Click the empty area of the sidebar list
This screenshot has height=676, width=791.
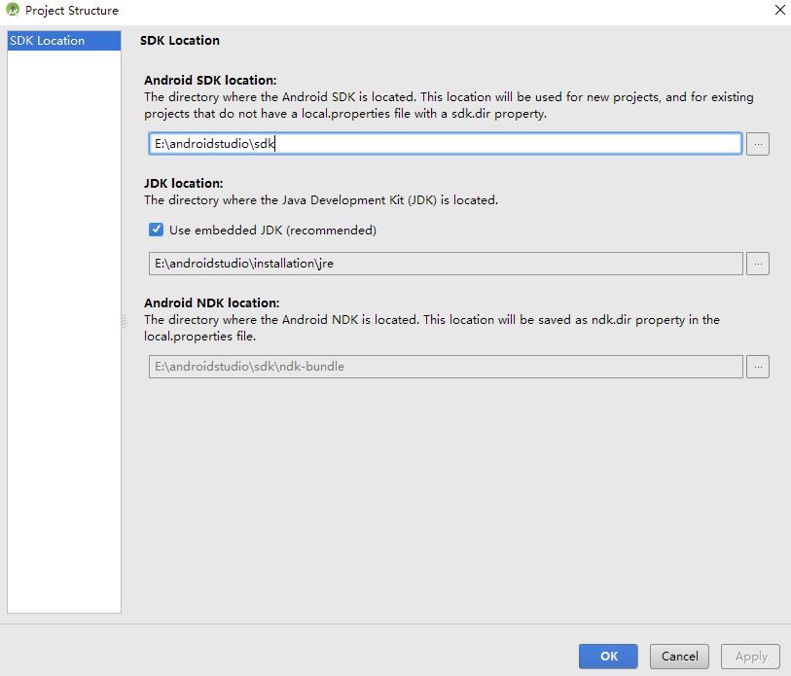[x=64, y=340]
